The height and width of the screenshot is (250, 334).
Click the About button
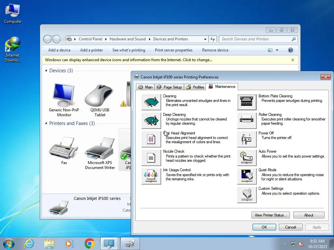[309, 215]
